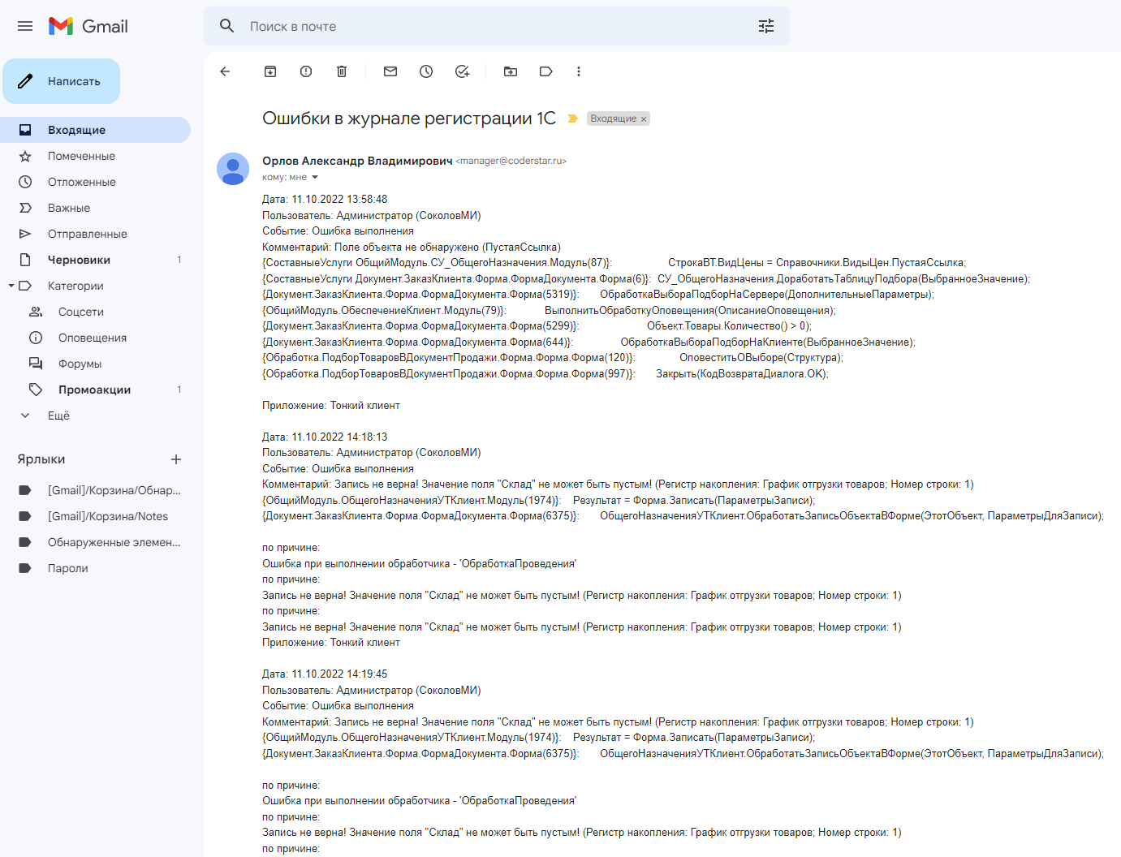Create new label with plus icon
1121x857 pixels.
click(x=176, y=459)
